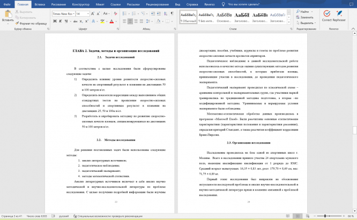Collapse the ribbon with the chevron
The height and width of the screenshot is (220, 357).
(353, 29)
